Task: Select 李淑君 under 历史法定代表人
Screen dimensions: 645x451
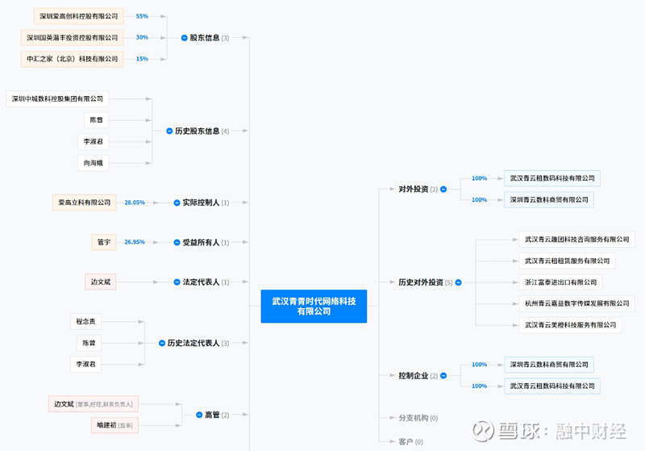Action: [85, 364]
